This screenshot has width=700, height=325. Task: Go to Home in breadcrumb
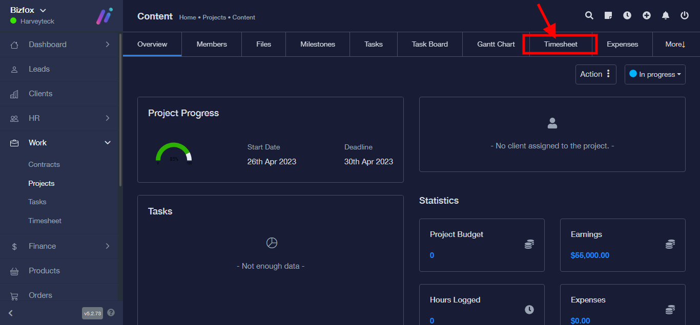(188, 17)
